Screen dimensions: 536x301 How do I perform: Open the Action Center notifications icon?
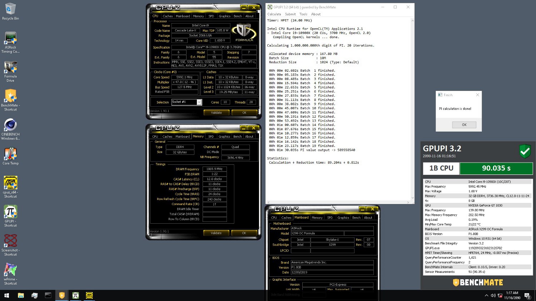click(x=527, y=295)
